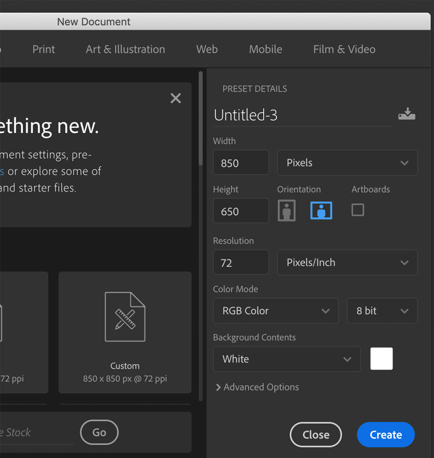Open the 8 bit depth dropdown

(382, 311)
